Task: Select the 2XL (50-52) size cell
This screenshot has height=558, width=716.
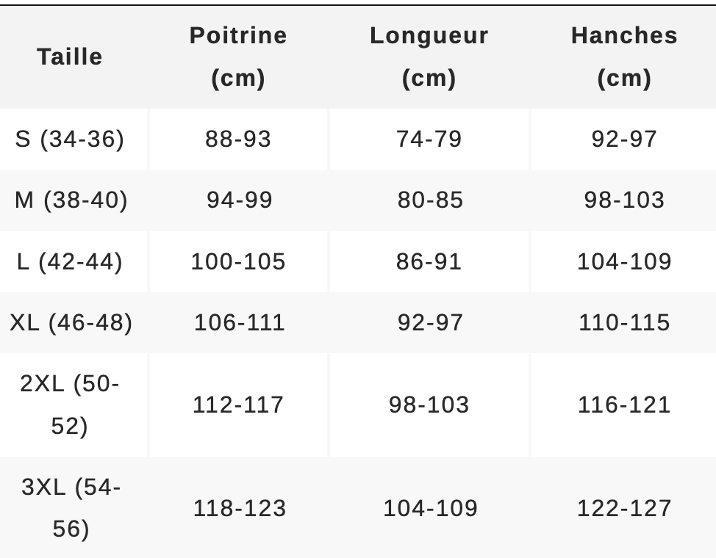Action: pos(70,405)
